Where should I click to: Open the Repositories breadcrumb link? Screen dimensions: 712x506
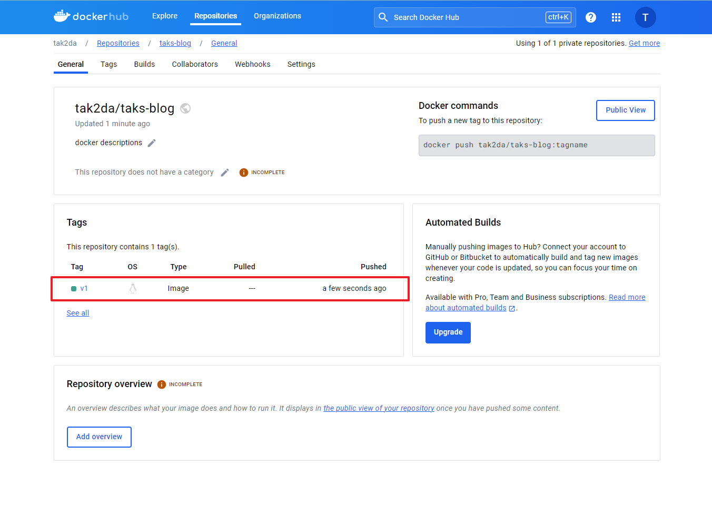[x=118, y=43]
